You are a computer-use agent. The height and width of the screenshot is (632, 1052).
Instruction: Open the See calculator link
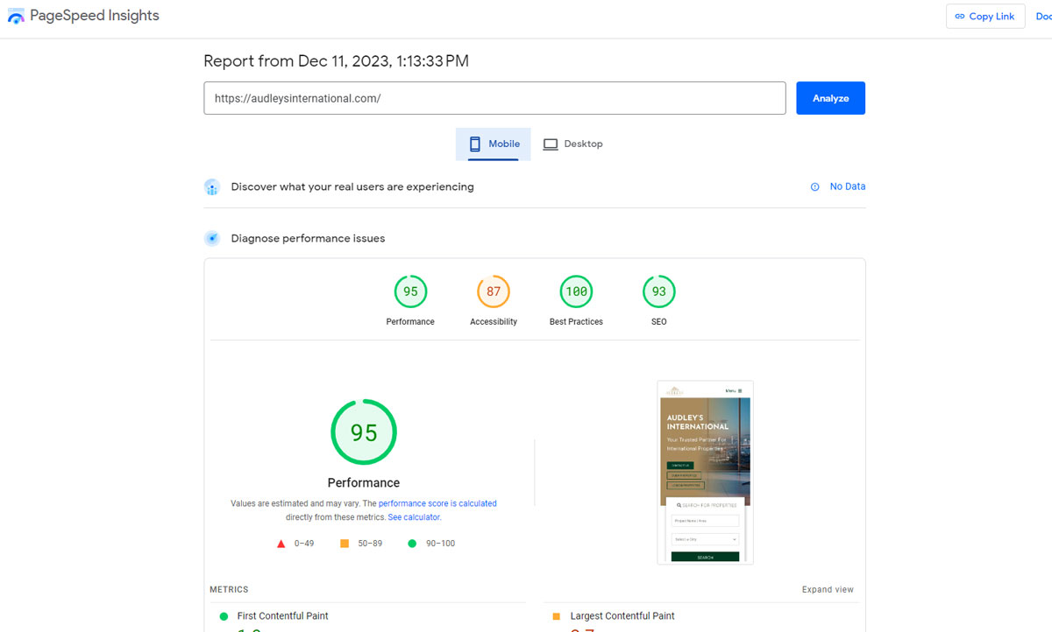pos(414,517)
